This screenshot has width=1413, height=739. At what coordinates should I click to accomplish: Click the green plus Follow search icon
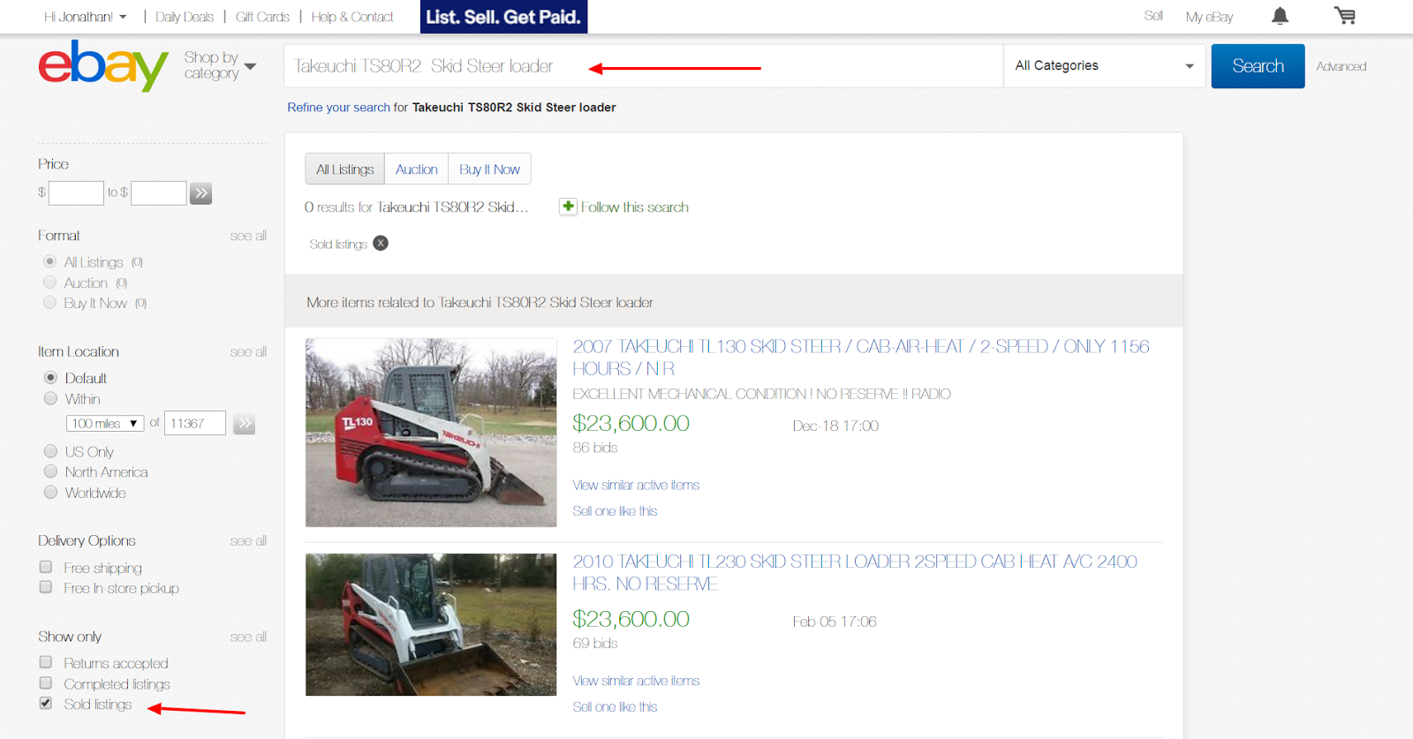[568, 206]
